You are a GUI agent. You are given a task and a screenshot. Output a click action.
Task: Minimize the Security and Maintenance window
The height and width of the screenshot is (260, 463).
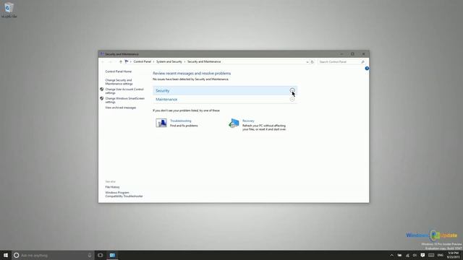pos(341,54)
